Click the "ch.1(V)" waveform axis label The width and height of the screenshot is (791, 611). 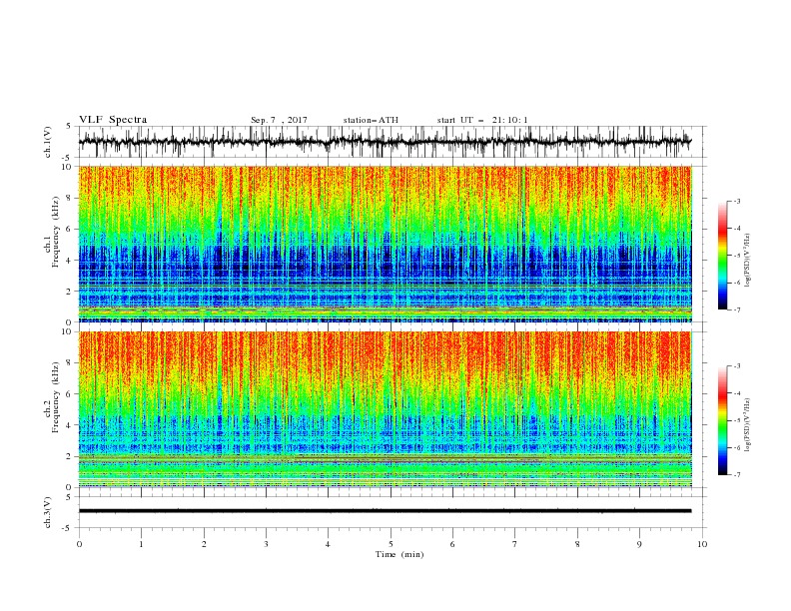48,142
